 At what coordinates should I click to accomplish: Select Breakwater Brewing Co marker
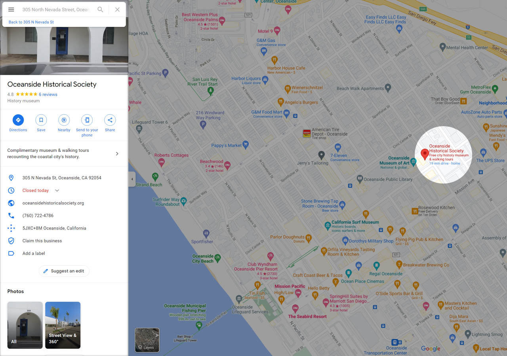399,265
